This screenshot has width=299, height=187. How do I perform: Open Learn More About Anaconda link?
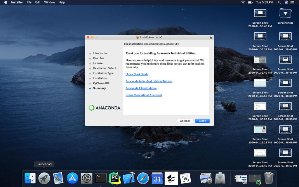(x=144, y=95)
